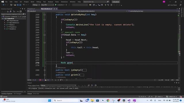Pin the Solution Explorer panel

click(x=22, y=9)
